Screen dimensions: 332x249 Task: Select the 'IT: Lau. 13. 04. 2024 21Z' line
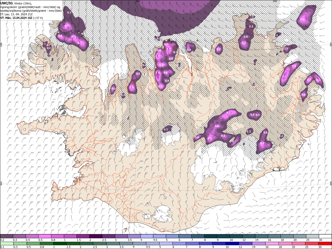[16, 14]
